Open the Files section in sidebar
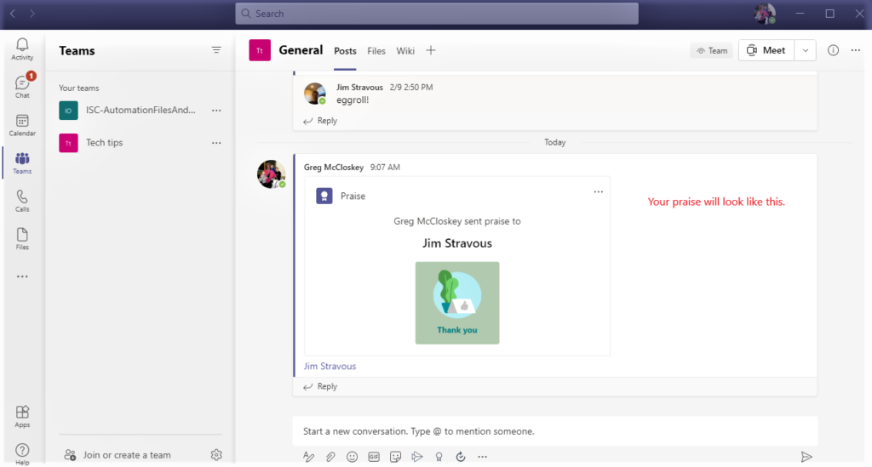The height and width of the screenshot is (467, 872). (x=22, y=239)
